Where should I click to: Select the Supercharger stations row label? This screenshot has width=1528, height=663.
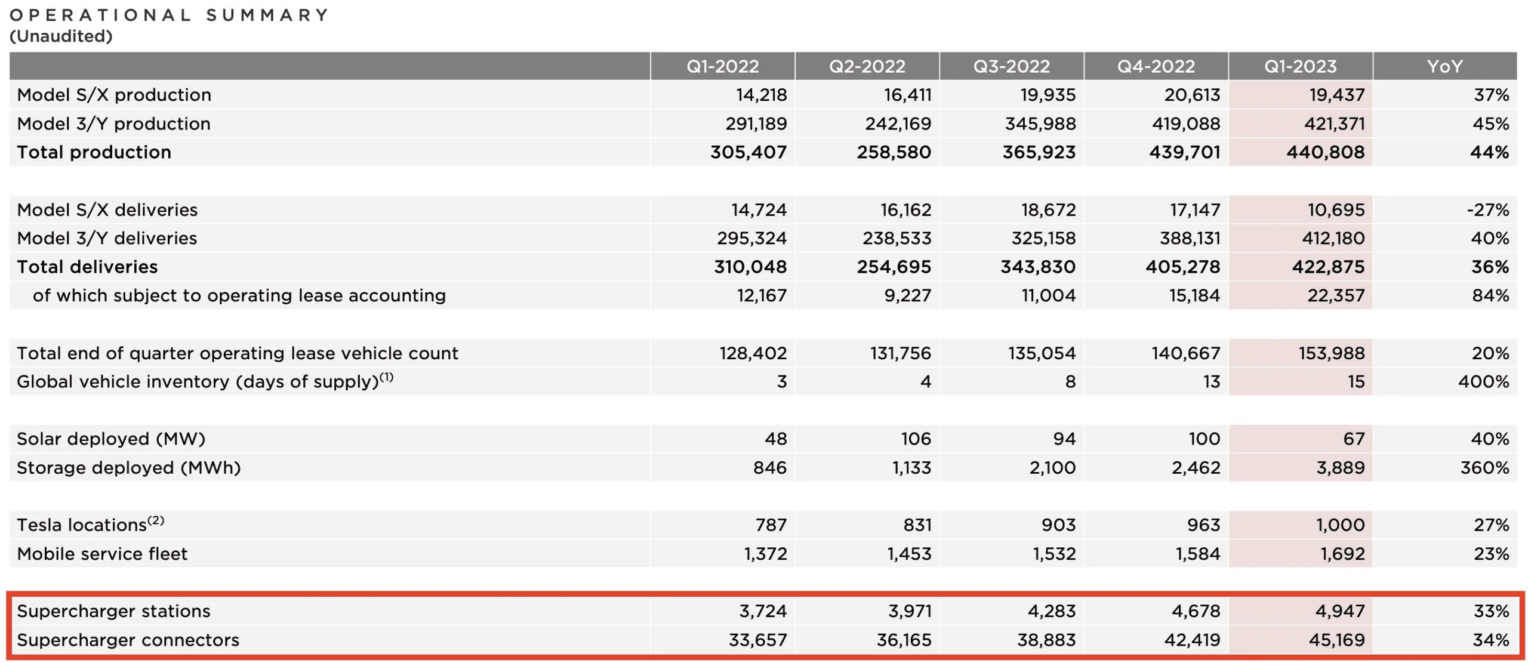[x=113, y=611]
